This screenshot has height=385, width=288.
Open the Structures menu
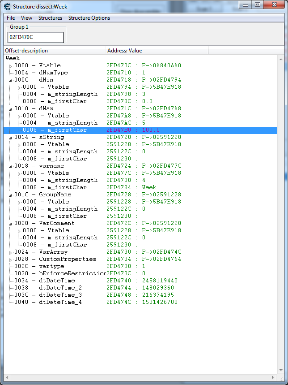click(50, 18)
